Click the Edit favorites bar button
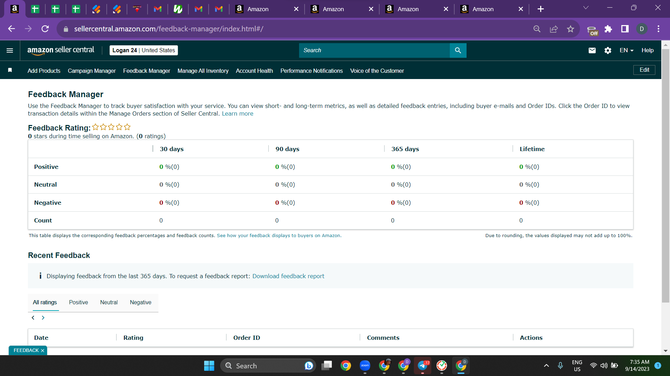Image resolution: width=670 pixels, height=376 pixels. coord(644,70)
